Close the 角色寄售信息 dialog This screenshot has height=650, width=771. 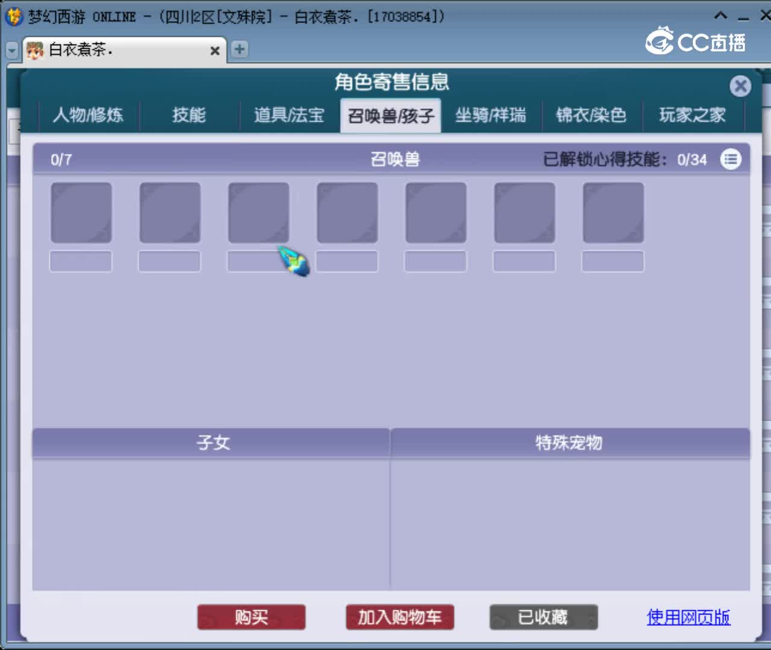(740, 86)
